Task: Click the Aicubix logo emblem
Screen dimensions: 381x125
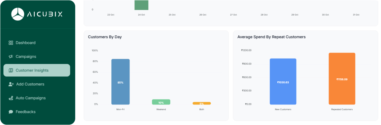Action: 17,14
